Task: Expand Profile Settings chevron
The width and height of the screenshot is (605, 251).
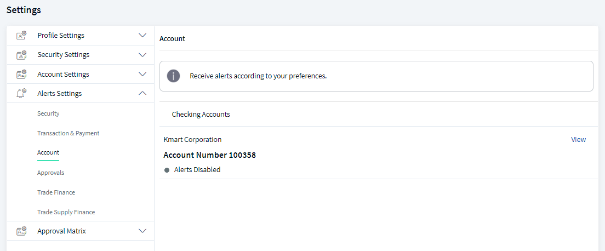Action: [x=142, y=35]
